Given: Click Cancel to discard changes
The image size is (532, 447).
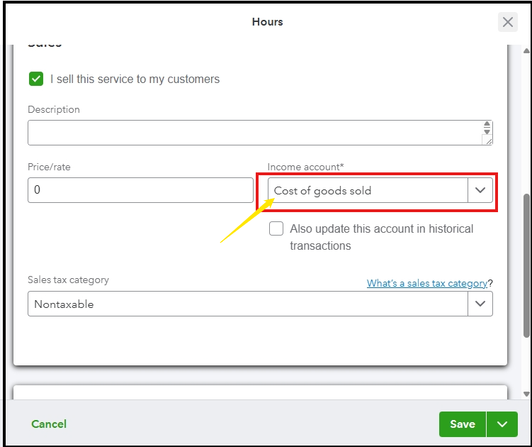Looking at the screenshot, I should point(49,424).
